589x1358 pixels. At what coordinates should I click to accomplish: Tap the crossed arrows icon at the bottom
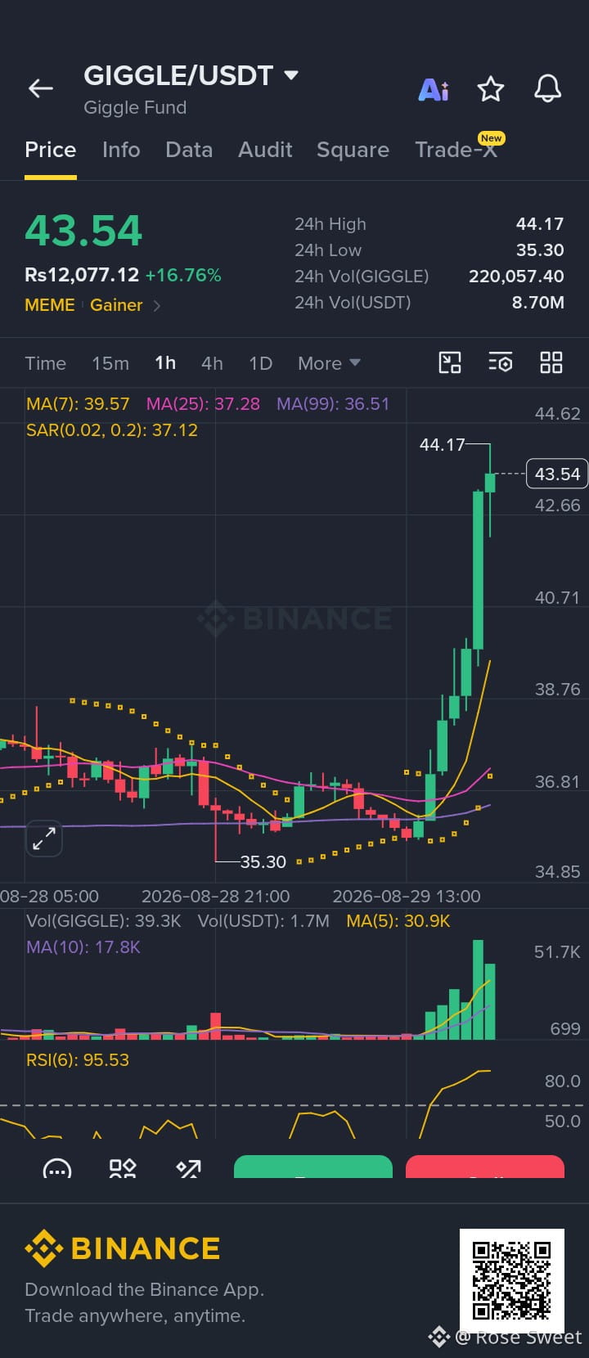189,1168
